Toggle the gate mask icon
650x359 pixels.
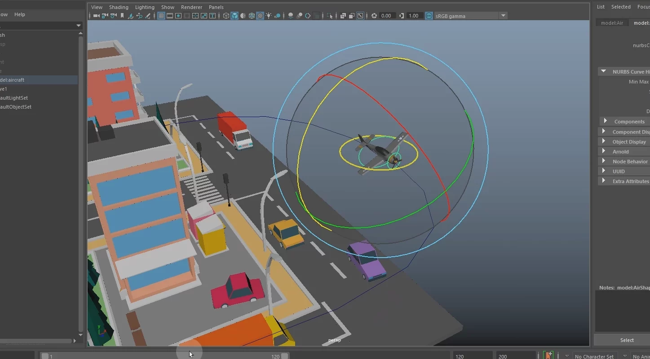(x=187, y=16)
